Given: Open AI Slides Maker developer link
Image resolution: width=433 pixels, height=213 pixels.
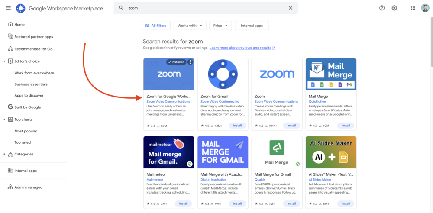Looking at the screenshot, I should tap(320, 180).
